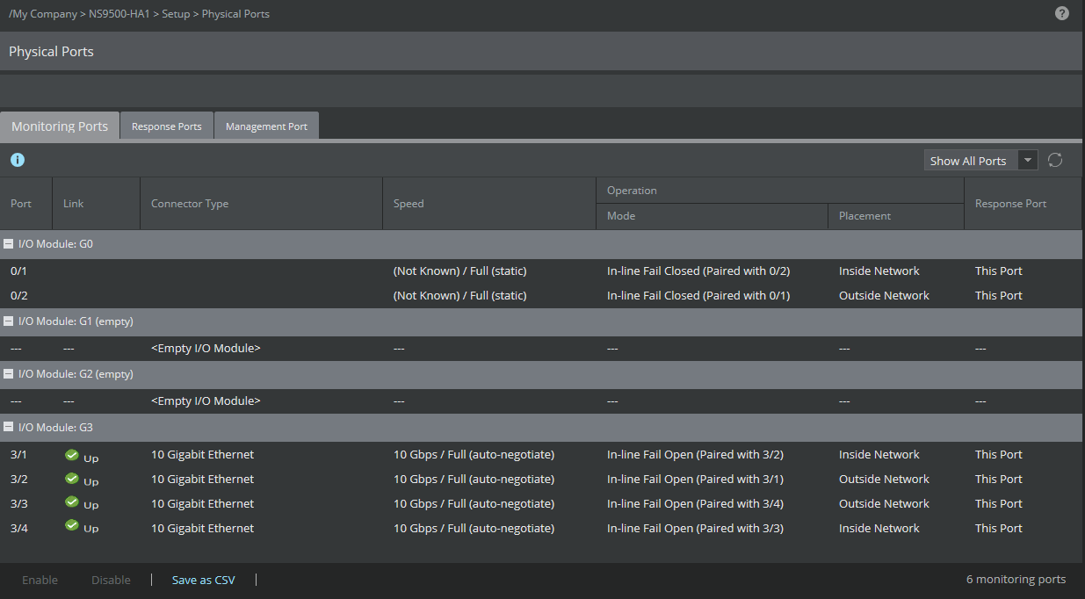Image resolution: width=1085 pixels, height=599 pixels.
Task: Click the Connector Type column header
Action: coord(262,204)
